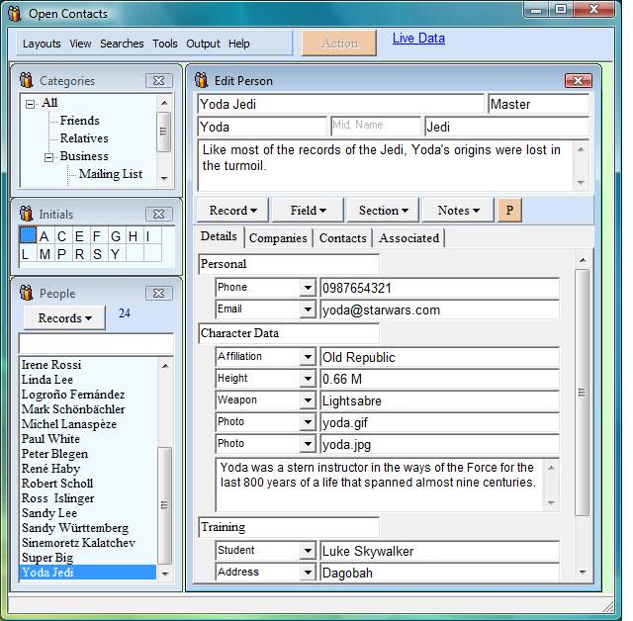Image resolution: width=633 pixels, height=621 pixels.
Task: Click the yoda@starwars.com email field
Action: (x=439, y=310)
